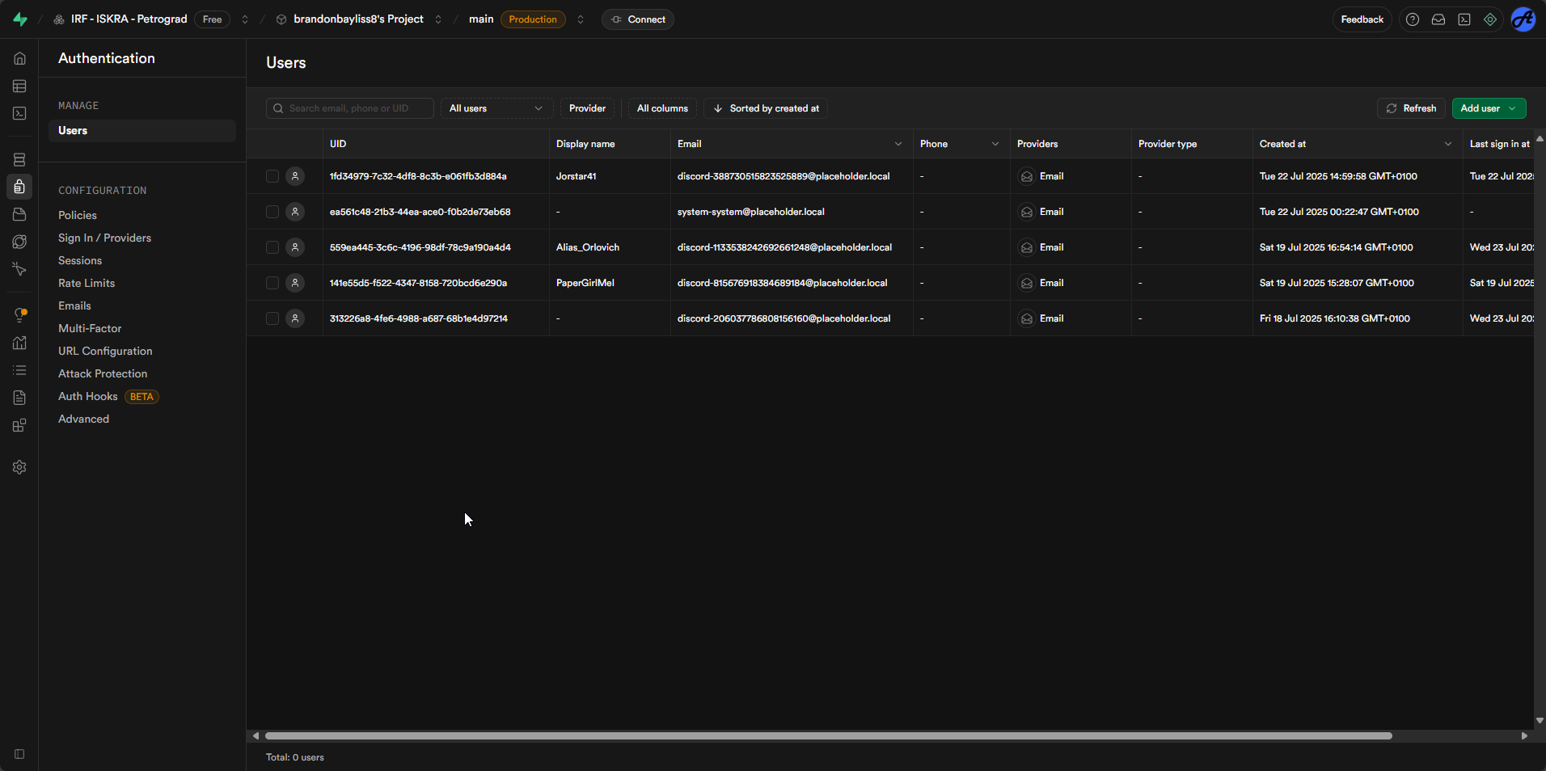Open the AI Assistant diamond icon
Screen dimensions: 1546x771
pyautogui.click(x=1490, y=19)
